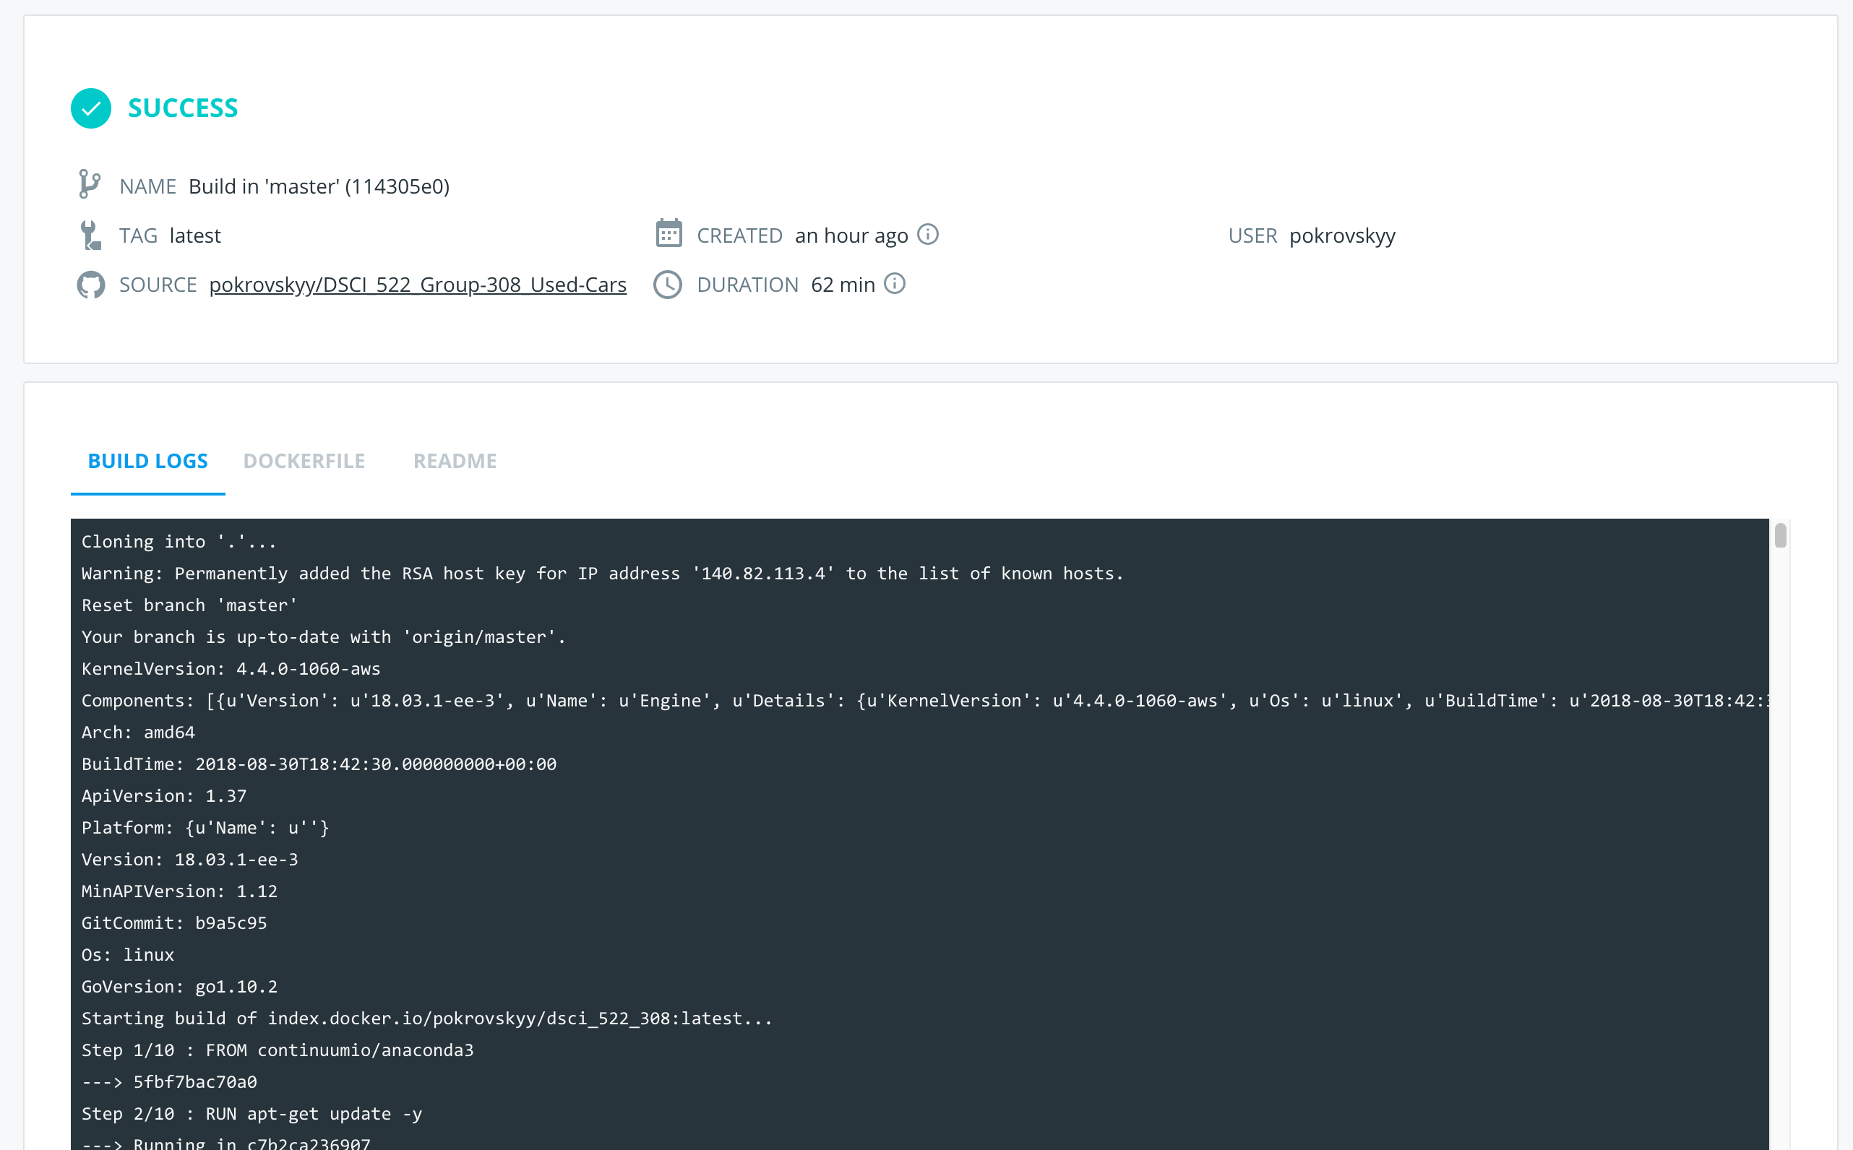Image resolution: width=1853 pixels, height=1150 pixels.
Task: Click the build log scrollbar thumb
Action: [x=1780, y=535]
